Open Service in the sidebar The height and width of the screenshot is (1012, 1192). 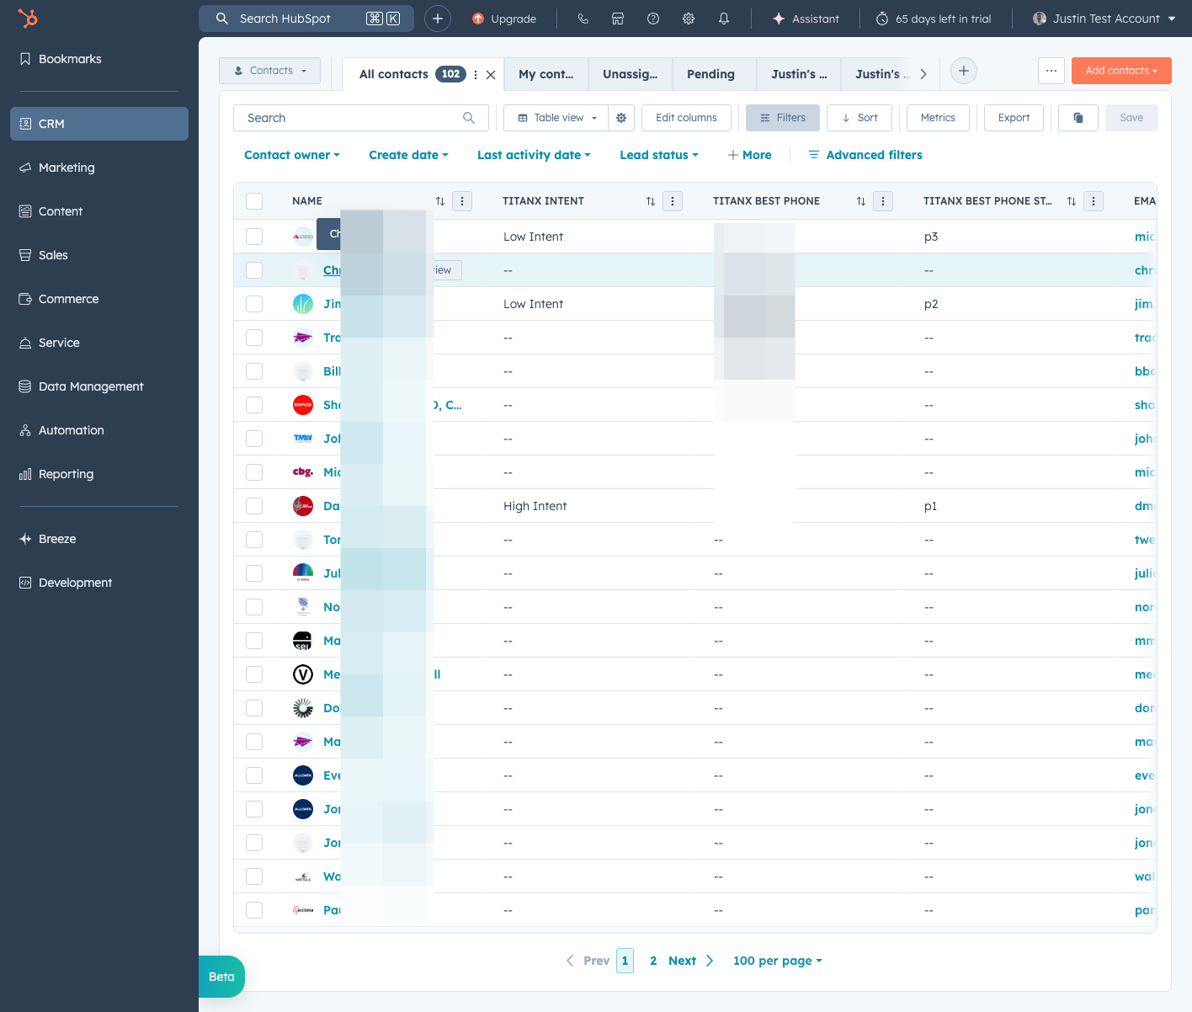99,343
